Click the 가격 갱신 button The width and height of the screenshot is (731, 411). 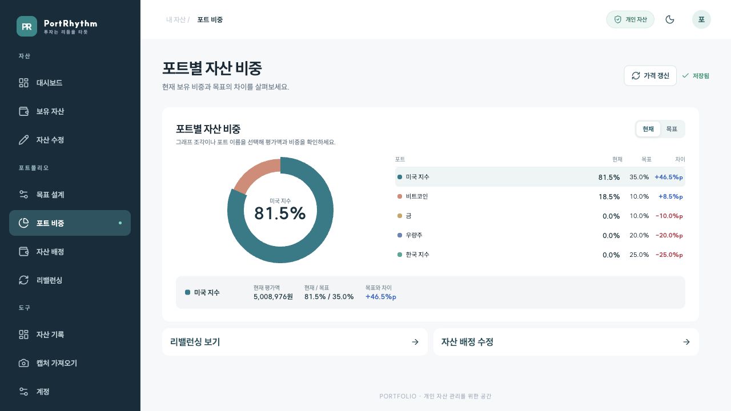[650, 75]
